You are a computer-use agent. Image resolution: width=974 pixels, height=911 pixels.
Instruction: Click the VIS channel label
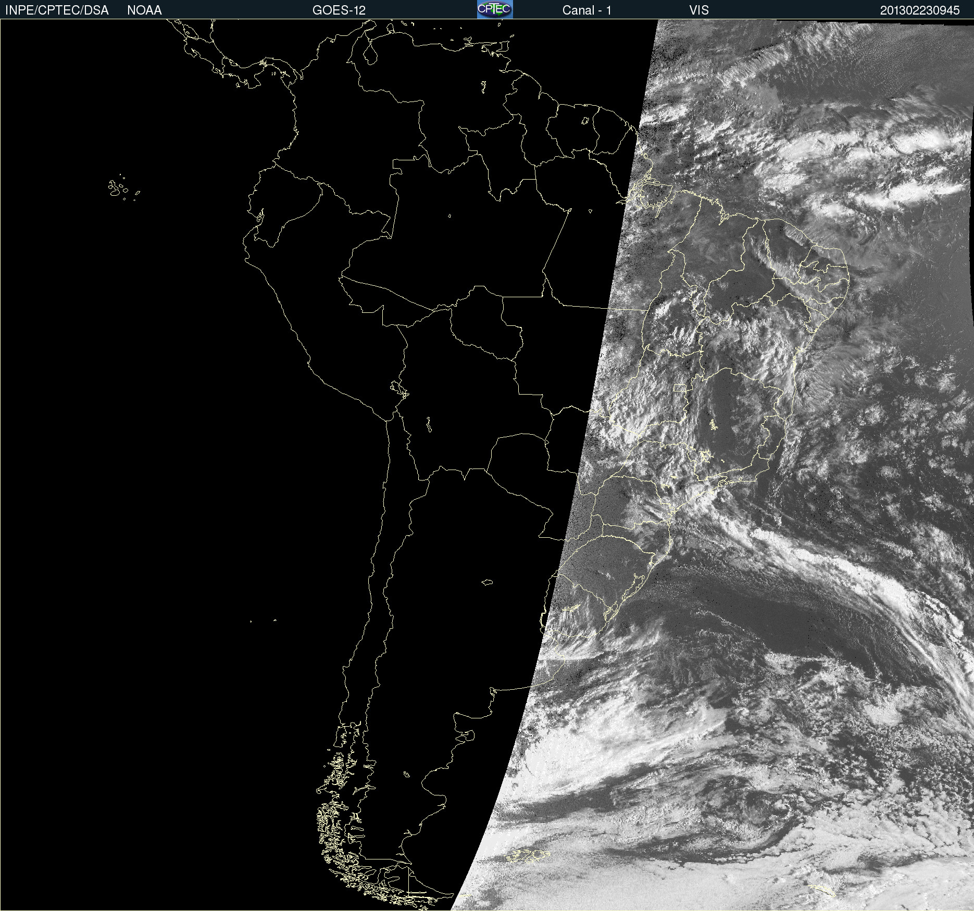[699, 10]
